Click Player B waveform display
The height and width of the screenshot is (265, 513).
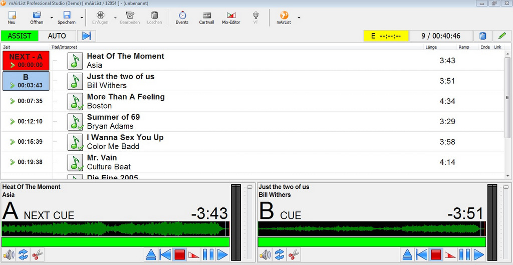coord(372,229)
